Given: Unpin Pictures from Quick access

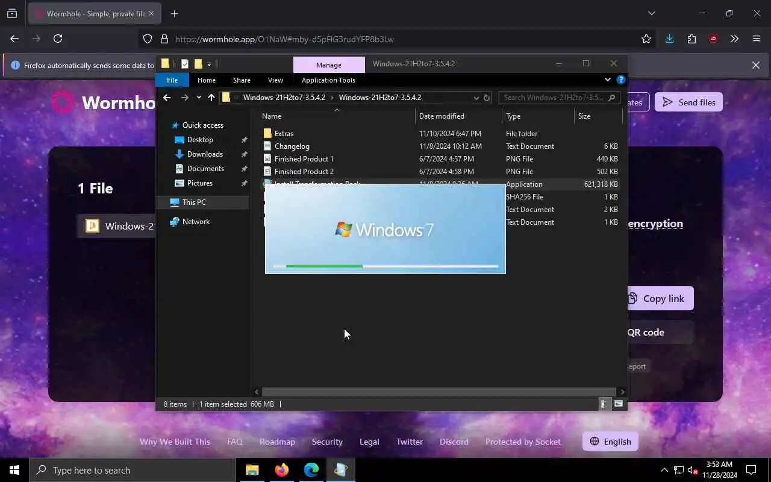Looking at the screenshot, I should [x=244, y=183].
